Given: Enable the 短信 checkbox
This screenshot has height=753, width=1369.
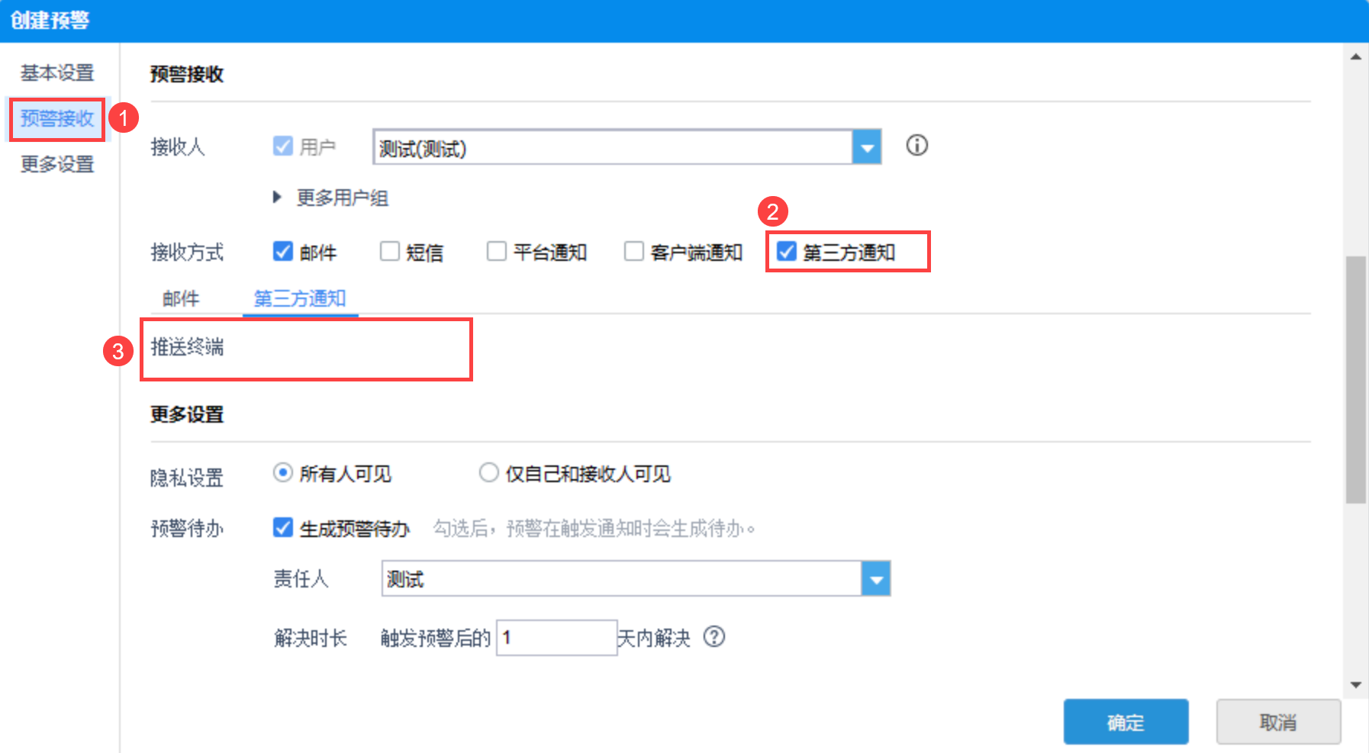Looking at the screenshot, I should coord(390,251).
